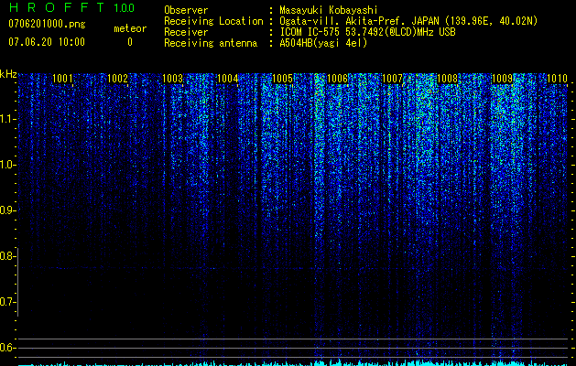Click the receiver value ICOM IC-575
Screen dimensions: 576x366
click(x=308, y=32)
